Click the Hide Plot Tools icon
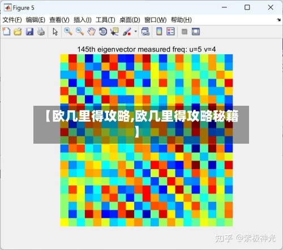 [x=185, y=32]
